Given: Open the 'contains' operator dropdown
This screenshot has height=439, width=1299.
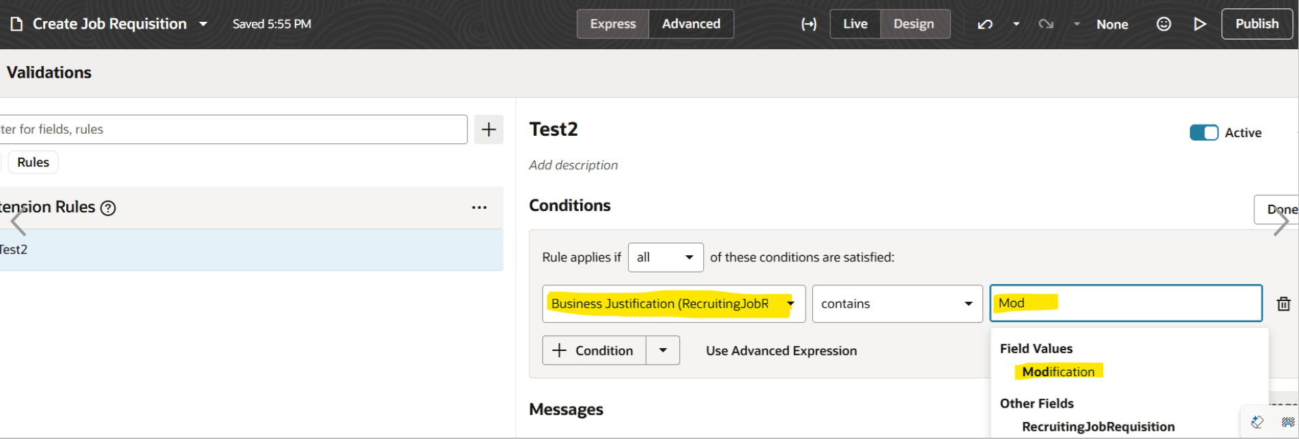Looking at the screenshot, I should point(897,304).
